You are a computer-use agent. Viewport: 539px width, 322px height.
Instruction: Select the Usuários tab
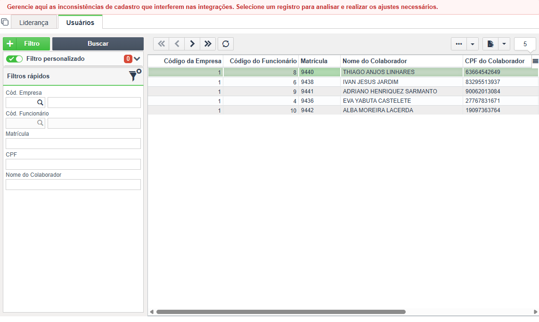80,22
